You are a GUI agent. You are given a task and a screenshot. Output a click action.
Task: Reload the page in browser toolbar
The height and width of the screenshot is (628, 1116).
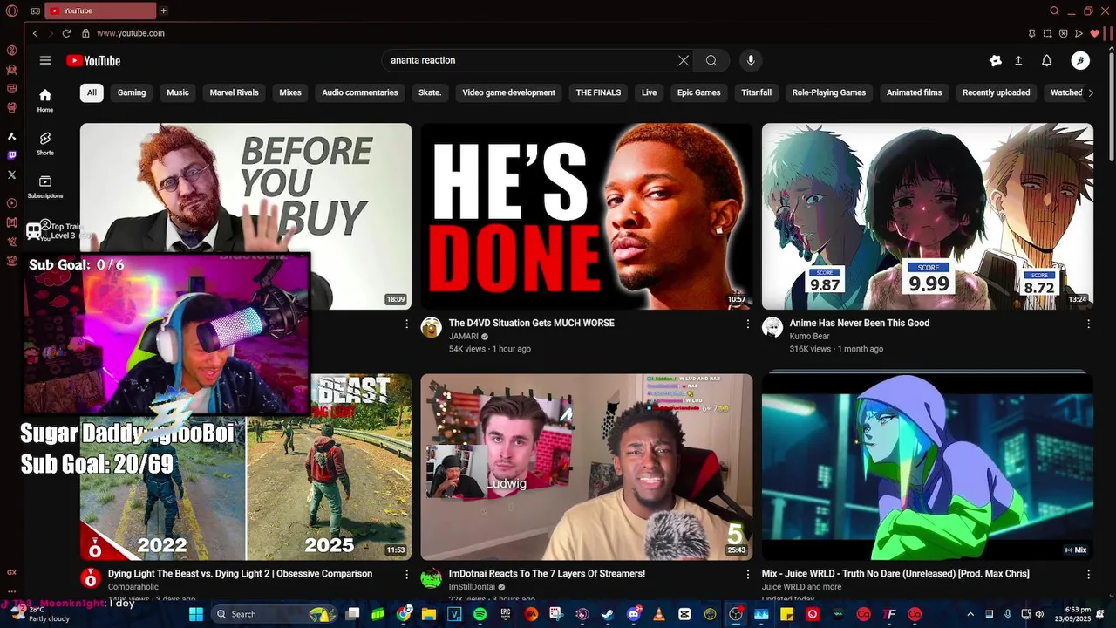66,33
